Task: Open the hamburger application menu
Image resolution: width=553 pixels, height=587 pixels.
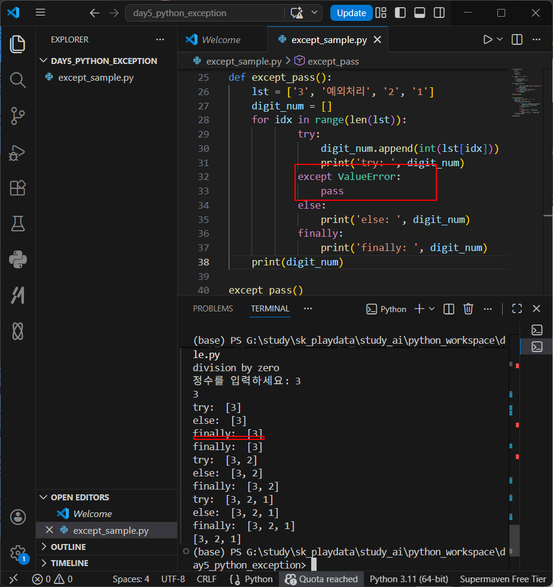Action: coord(41,13)
